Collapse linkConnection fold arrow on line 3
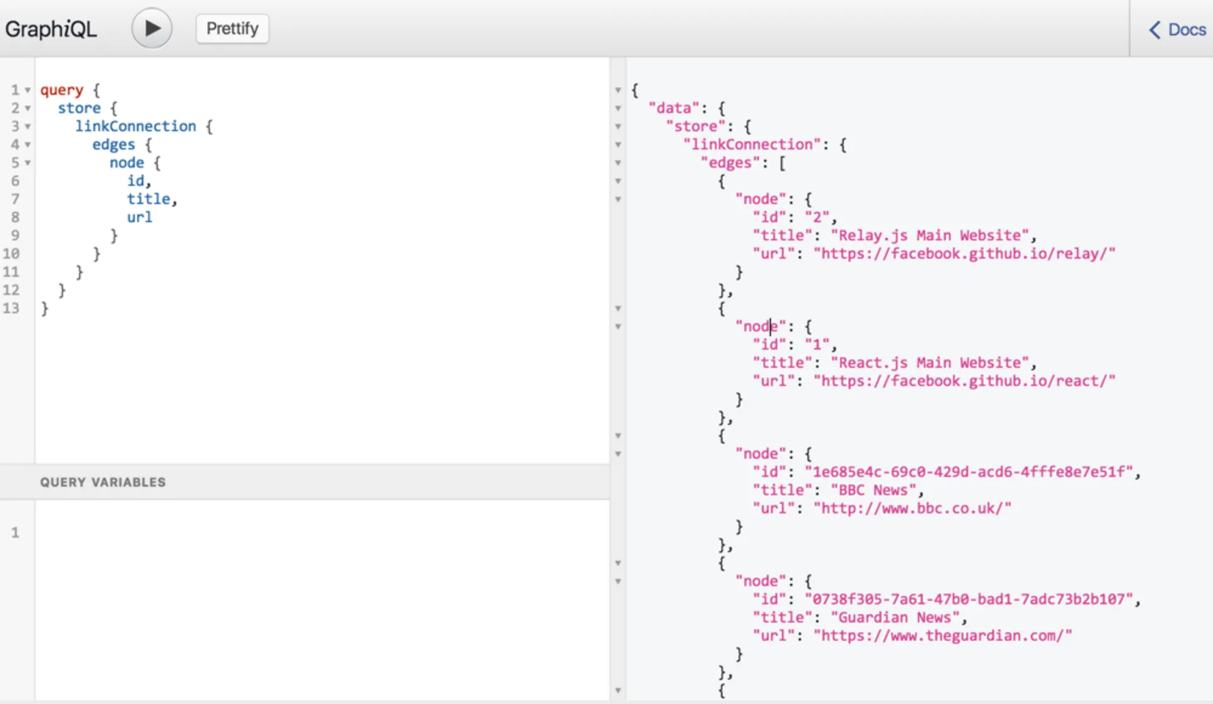The width and height of the screenshot is (1213, 704). [x=27, y=127]
